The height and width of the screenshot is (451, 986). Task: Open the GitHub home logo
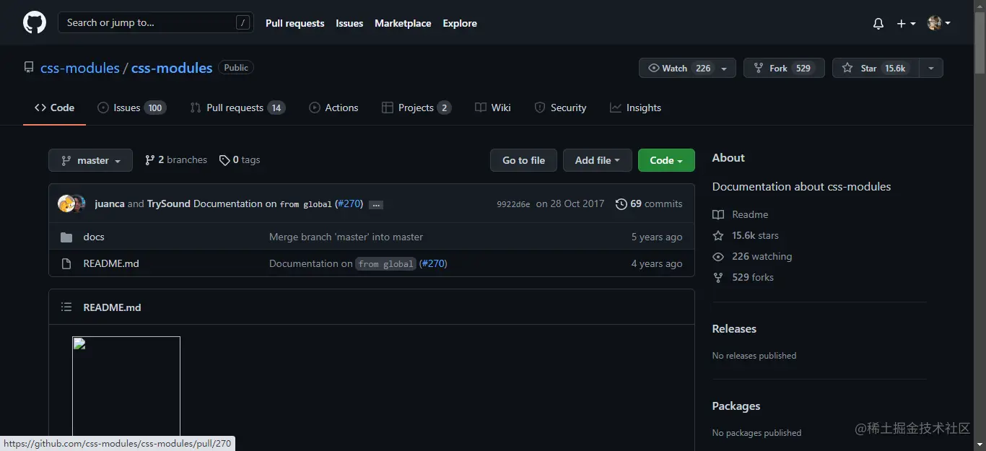click(35, 23)
